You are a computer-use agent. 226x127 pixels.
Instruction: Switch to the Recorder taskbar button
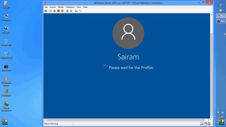pyautogui.click(x=221, y=21)
